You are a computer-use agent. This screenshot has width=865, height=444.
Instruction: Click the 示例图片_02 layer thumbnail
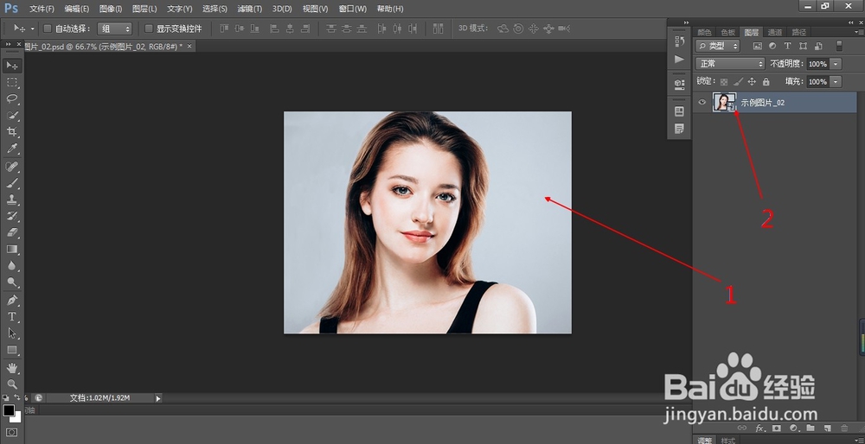(723, 102)
